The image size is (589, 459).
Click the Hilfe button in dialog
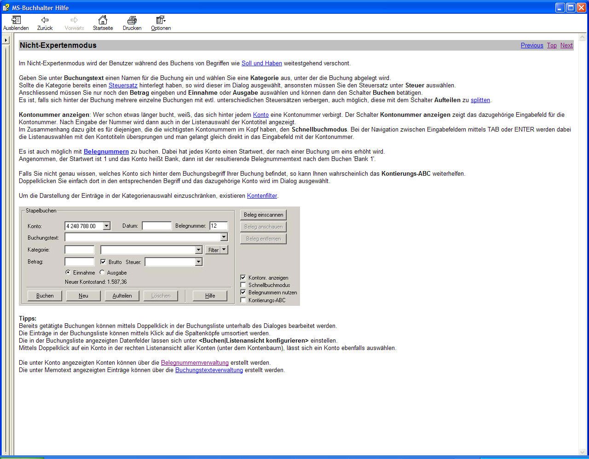click(210, 296)
